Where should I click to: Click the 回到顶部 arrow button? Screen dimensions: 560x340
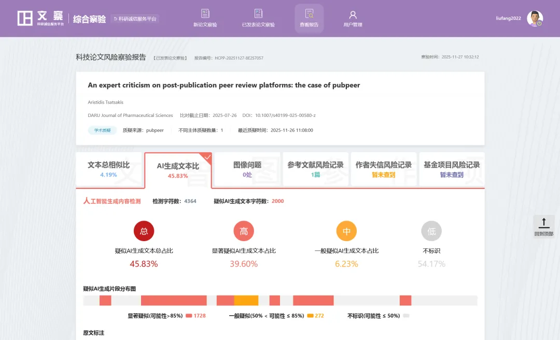(x=543, y=224)
